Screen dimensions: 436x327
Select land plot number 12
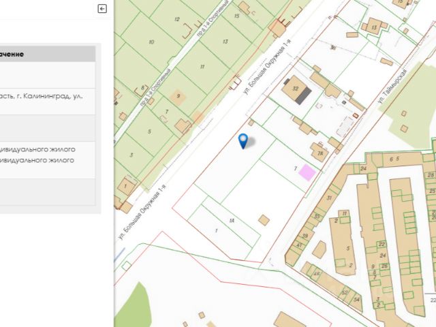coord(177,19)
